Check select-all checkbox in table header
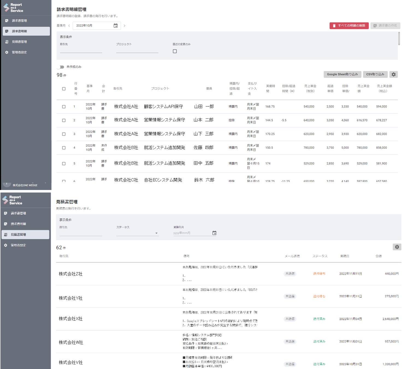Screen dimensions: 405x369 64,89
